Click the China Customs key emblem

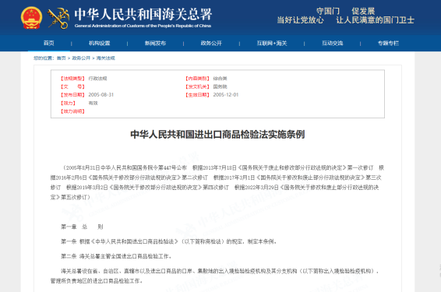[58, 18]
